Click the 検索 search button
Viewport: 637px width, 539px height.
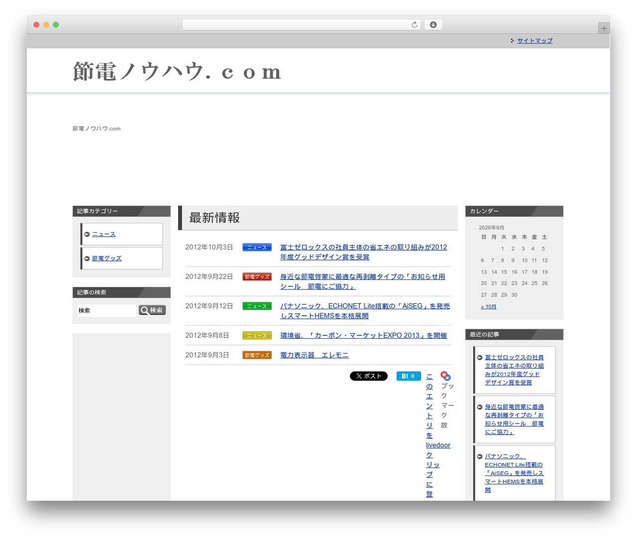152,310
